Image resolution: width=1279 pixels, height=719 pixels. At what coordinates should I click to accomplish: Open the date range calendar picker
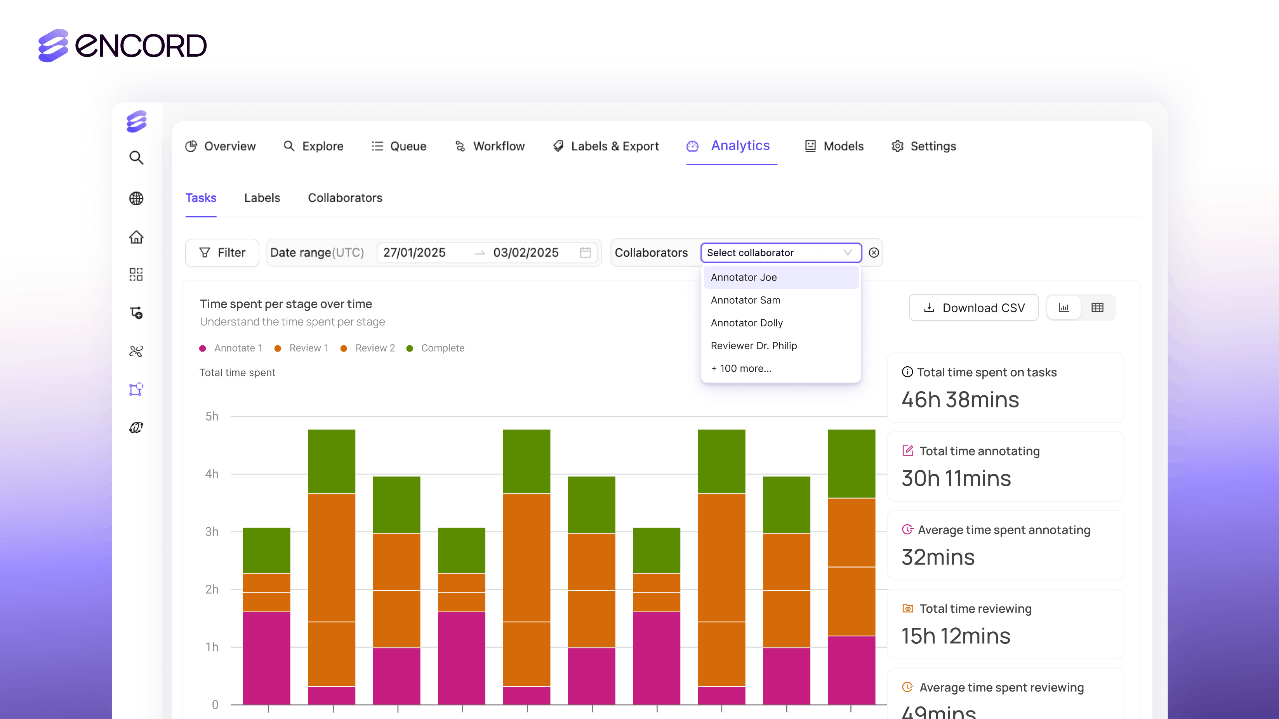coord(586,253)
